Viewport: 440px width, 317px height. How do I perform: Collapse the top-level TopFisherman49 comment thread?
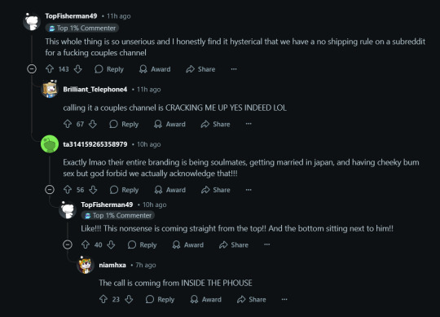32,68
